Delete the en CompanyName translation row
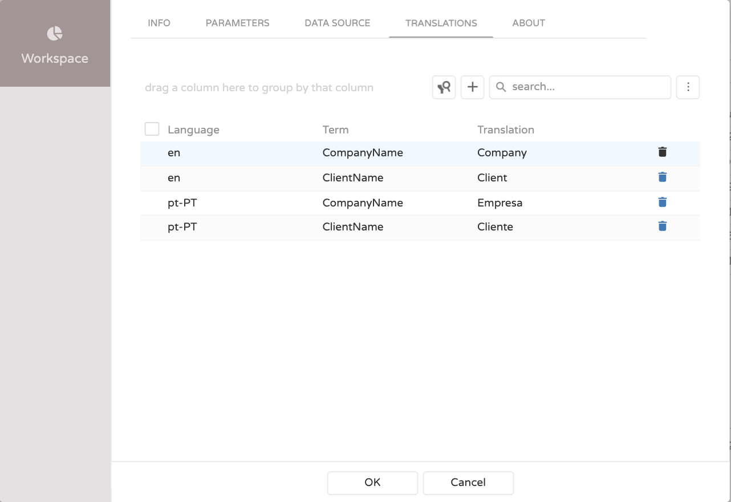 tap(662, 152)
